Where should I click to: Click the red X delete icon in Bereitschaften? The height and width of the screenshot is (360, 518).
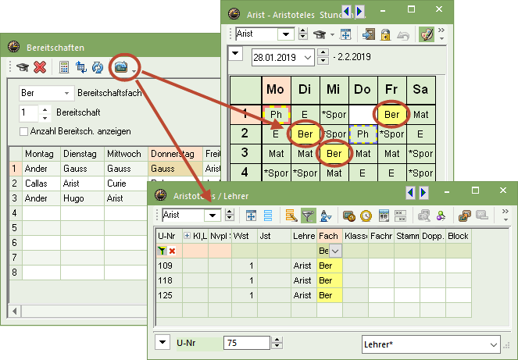(x=40, y=68)
